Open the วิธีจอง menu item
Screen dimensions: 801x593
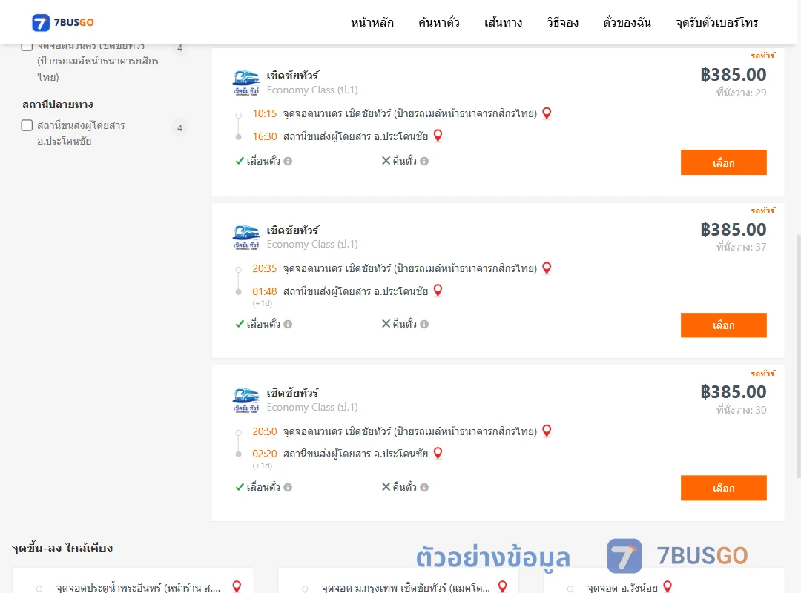[x=562, y=22]
